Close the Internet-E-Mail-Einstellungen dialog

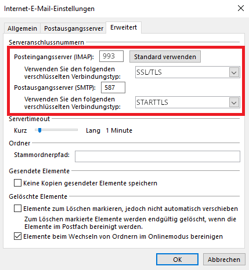pyautogui.click(x=241, y=8)
